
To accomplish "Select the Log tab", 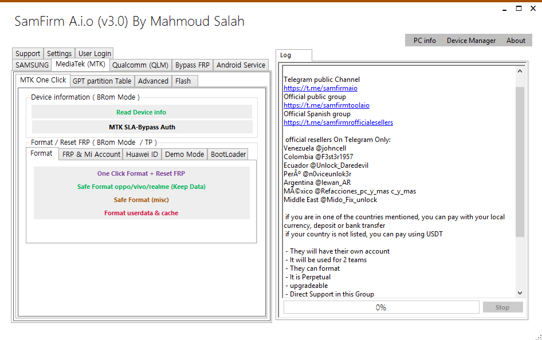I will tap(293, 55).
